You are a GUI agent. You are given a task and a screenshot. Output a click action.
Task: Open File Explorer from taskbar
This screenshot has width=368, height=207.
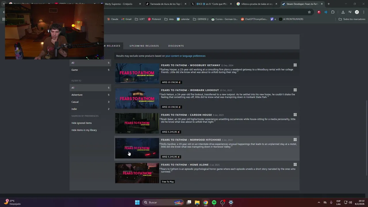point(197,202)
